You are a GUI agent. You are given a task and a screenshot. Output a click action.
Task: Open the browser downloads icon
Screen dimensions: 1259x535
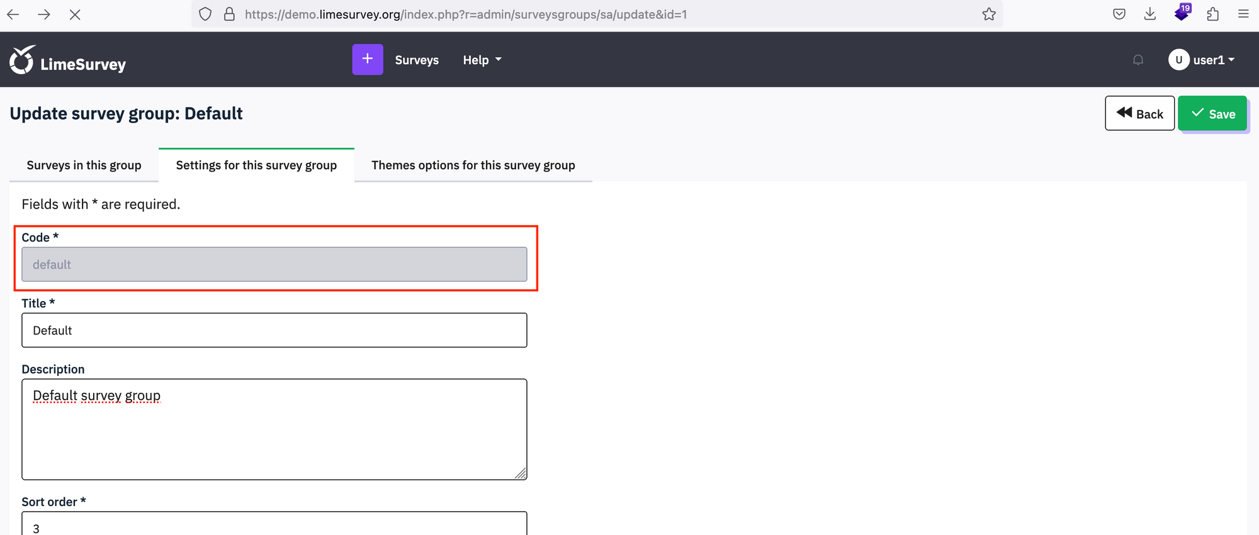(x=1149, y=14)
